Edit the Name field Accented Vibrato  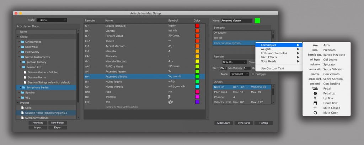[x=236, y=21]
